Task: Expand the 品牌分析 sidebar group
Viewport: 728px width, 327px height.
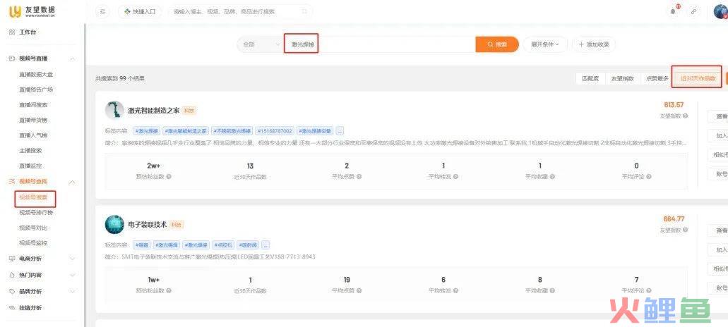Action: coord(73,291)
